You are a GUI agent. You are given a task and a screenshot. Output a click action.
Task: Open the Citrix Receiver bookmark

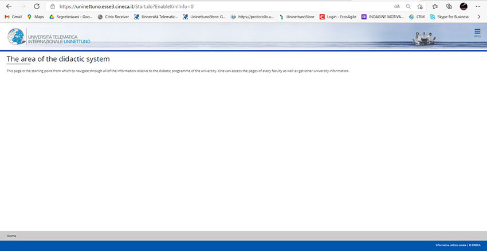(113, 17)
